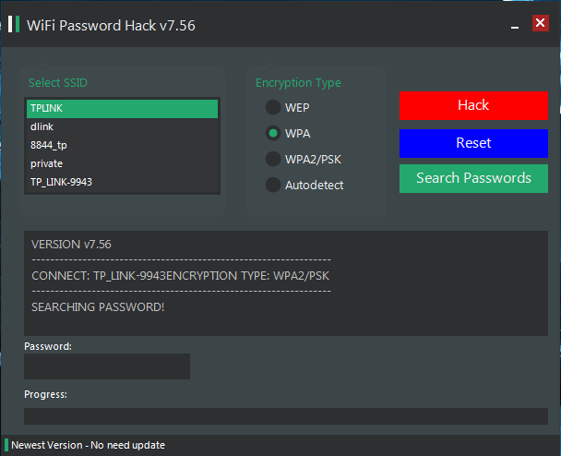The height and width of the screenshot is (456, 561).
Task: Click the green status indicator icon
Action: (x=6, y=445)
